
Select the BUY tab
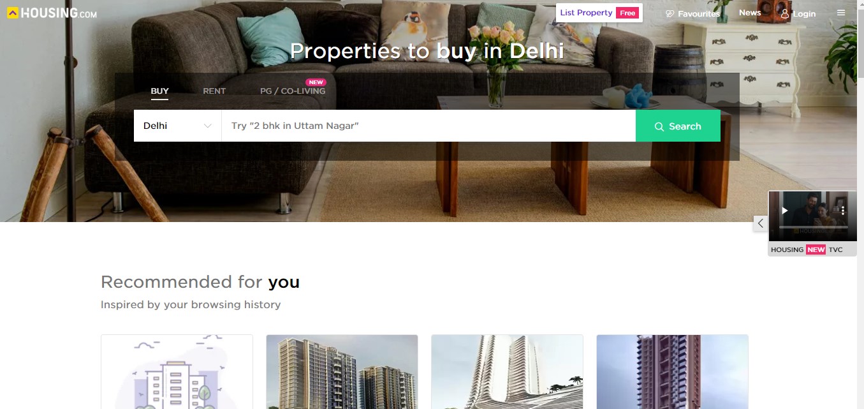click(x=159, y=91)
